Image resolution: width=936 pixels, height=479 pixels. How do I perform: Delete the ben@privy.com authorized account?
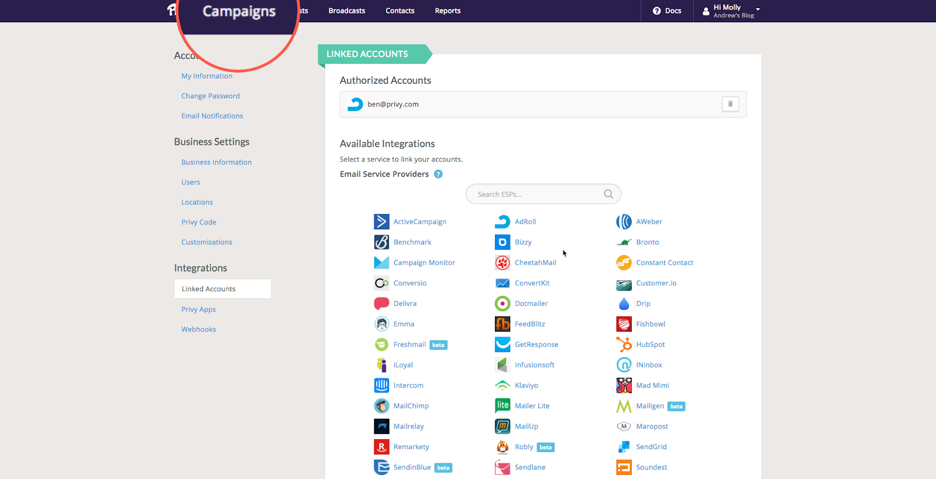pos(730,104)
